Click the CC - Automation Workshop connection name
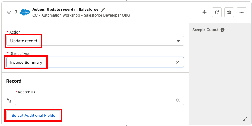This screenshot has height=126, width=252. pyautogui.click(x=81, y=15)
